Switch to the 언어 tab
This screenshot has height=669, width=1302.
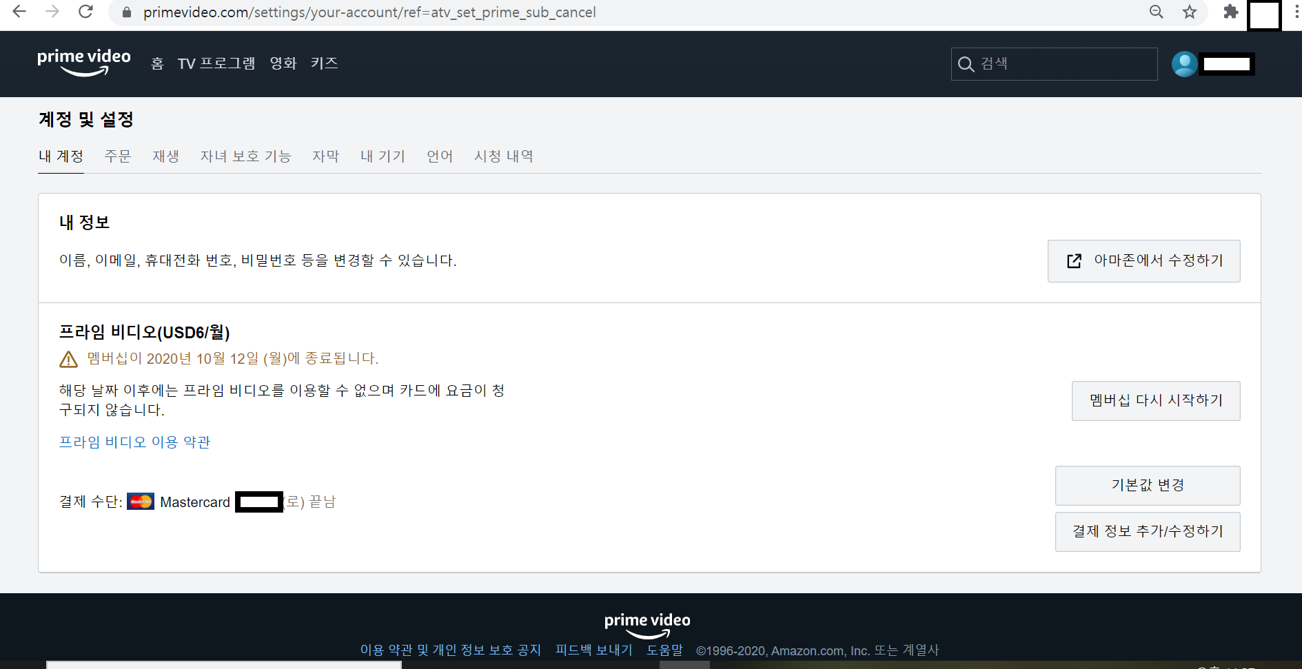point(440,156)
